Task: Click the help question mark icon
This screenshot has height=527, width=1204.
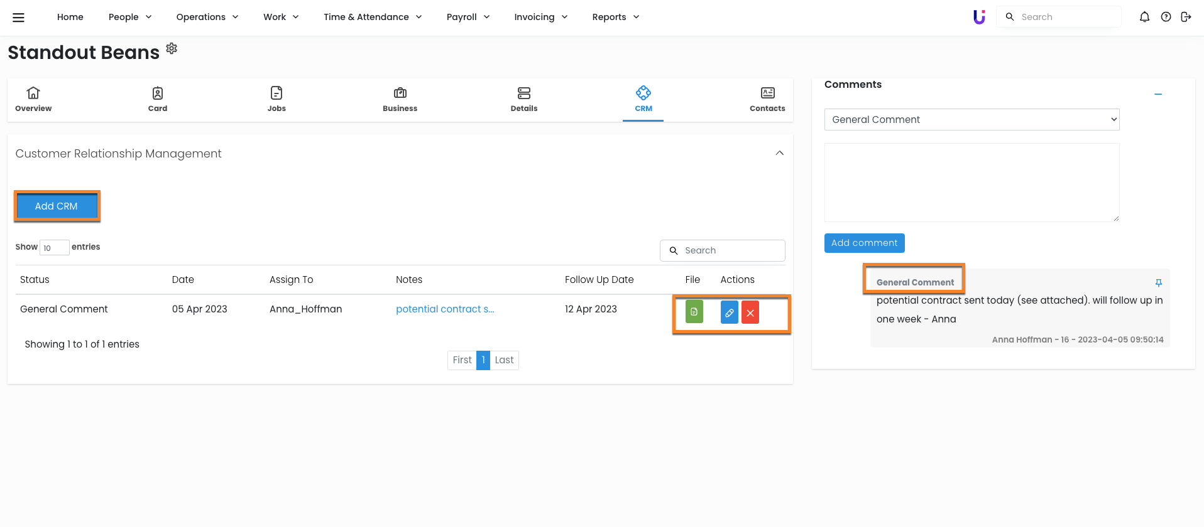Action: point(1166,17)
